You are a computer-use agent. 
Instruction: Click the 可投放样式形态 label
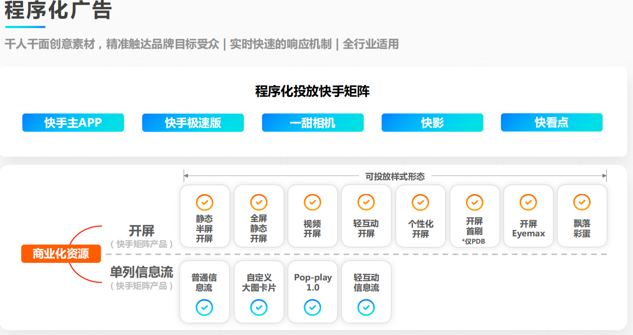point(395,176)
